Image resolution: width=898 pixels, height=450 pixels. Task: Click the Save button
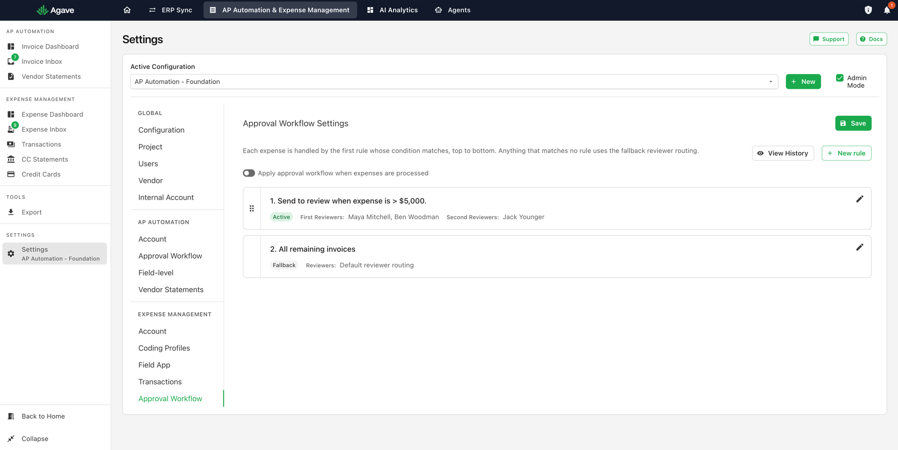[x=853, y=123]
